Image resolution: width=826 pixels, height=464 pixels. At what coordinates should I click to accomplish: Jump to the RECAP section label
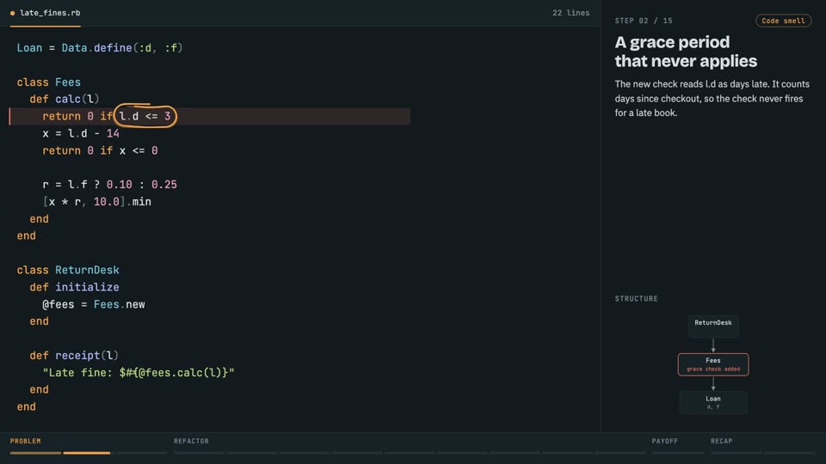[x=722, y=441]
